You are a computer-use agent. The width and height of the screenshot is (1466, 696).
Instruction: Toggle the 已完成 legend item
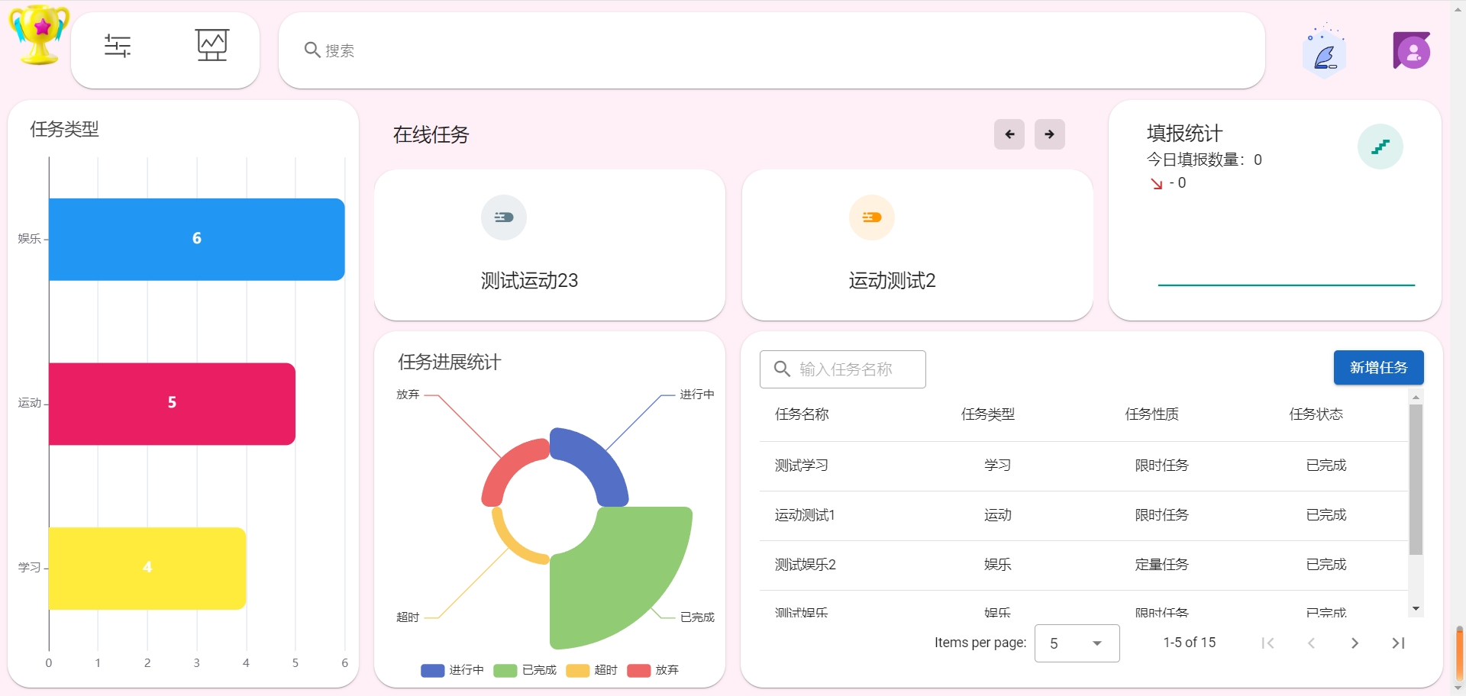pyautogui.click(x=525, y=670)
